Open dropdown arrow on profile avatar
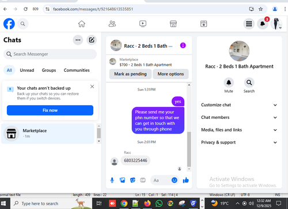This screenshot has width=288, height=209. pyautogui.click(x=280, y=28)
